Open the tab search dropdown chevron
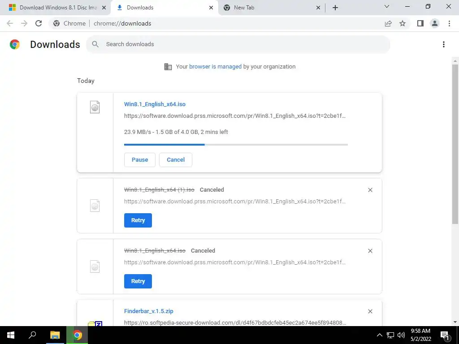 (387, 6)
